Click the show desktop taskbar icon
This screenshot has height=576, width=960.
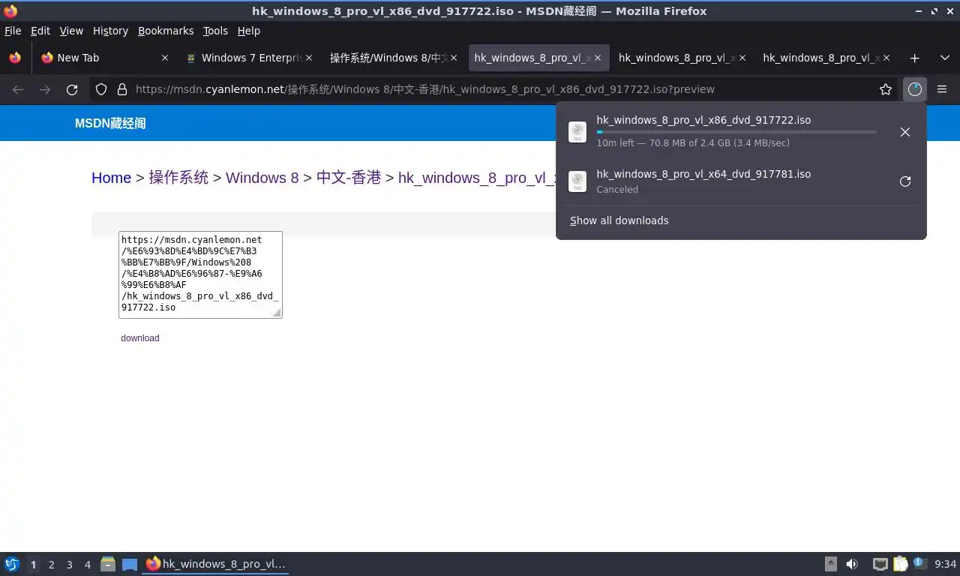pyautogui.click(x=130, y=564)
